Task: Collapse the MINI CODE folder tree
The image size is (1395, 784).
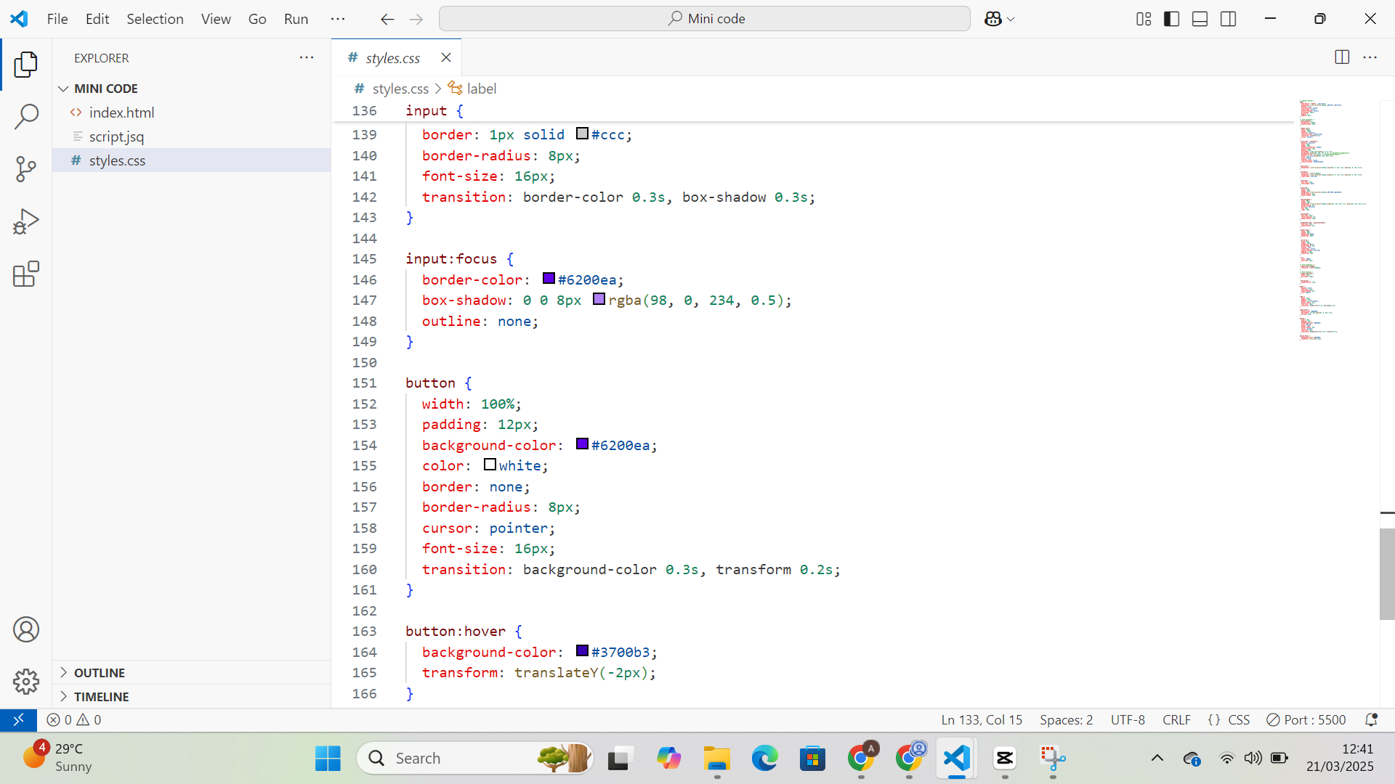Action: (x=64, y=88)
